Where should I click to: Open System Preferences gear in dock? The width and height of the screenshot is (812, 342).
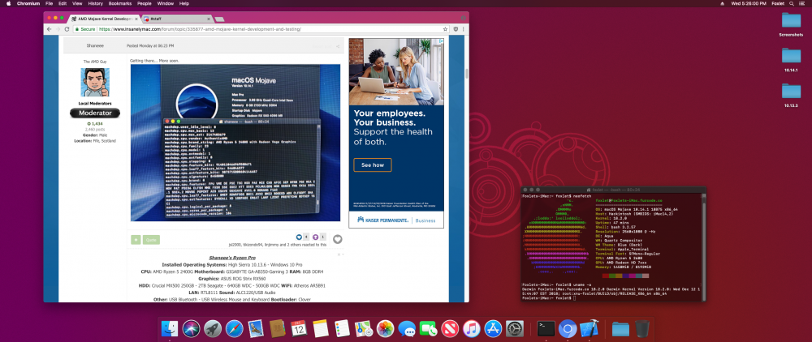[x=515, y=328]
